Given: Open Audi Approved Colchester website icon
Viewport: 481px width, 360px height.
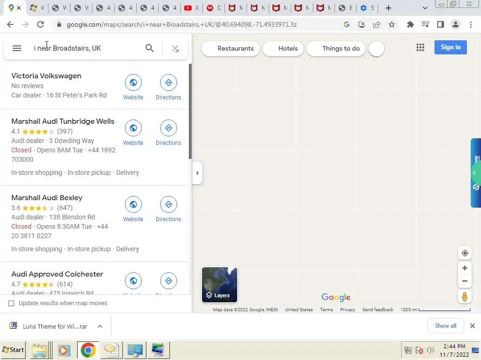Looking at the screenshot, I should (x=133, y=281).
